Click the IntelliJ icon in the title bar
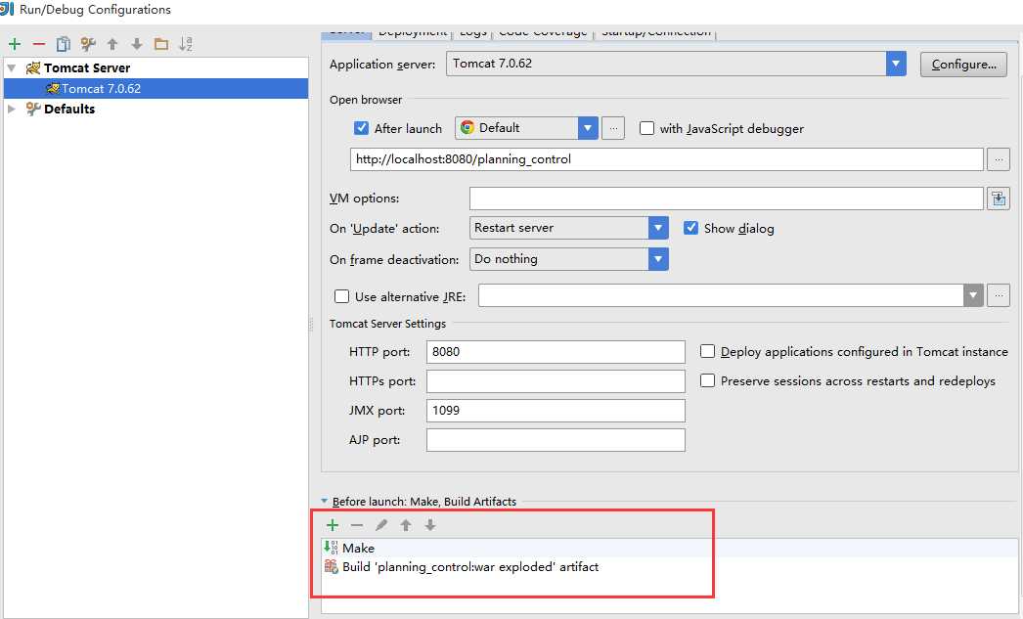1023x619 pixels. [x=7, y=9]
